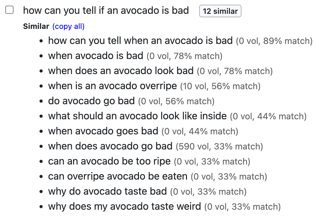Choose 'when does an avocado look bad'
This screenshot has height=216, width=318.
tap(121, 71)
